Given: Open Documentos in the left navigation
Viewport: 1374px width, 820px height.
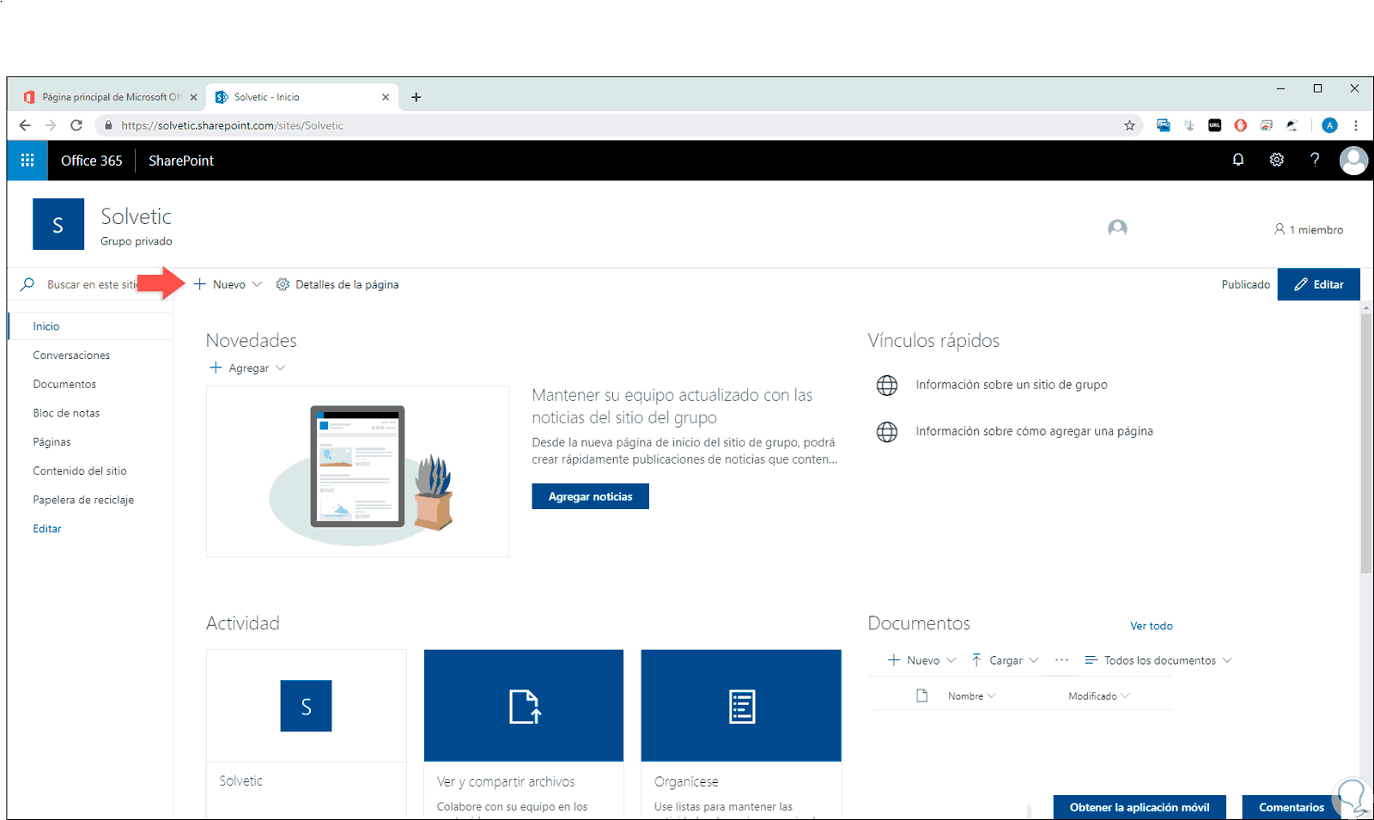Looking at the screenshot, I should [64, 385].
